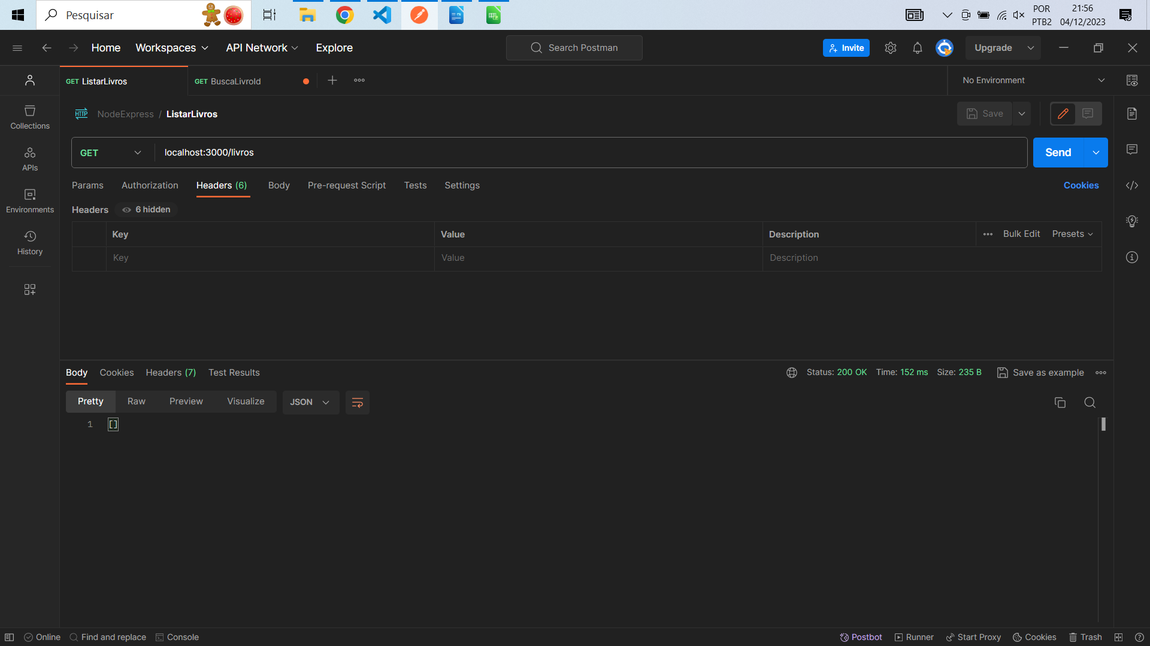Screen dimensions: 1150x646
Task: Open tab options three-dot menu
Action: pyautogui.click(x=359, y=80)
